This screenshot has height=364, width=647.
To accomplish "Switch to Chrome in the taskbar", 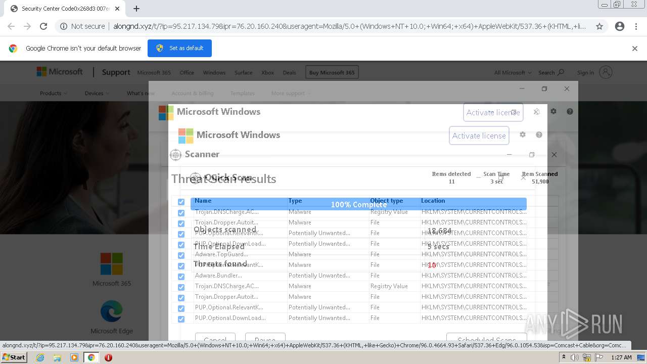I will pyautogui.click(x=91, y=357).
